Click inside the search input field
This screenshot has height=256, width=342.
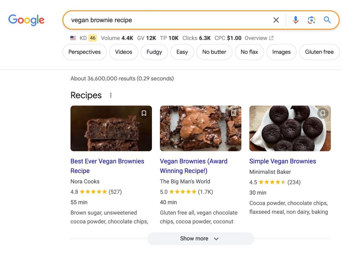pyautogui.click(x=150, y=20)
